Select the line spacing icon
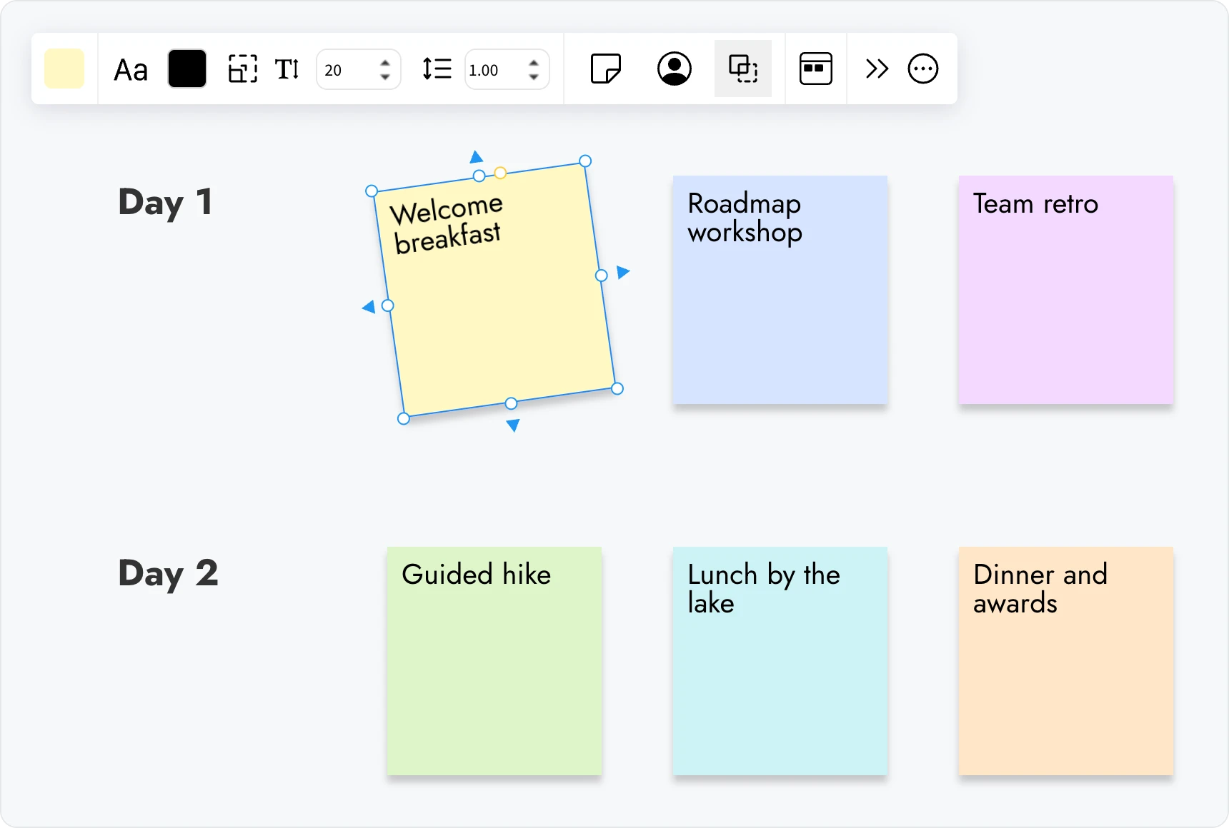This screenshot has width=1229, height=828. coord(437,69)
